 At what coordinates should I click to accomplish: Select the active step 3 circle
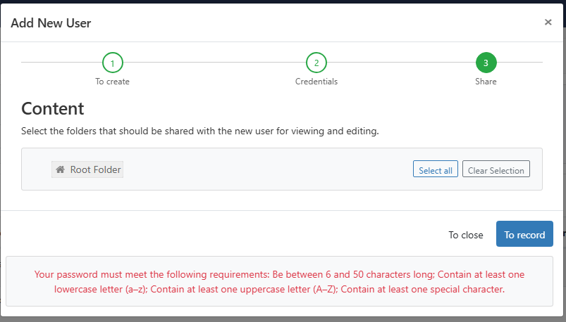(x=486, y=63)
